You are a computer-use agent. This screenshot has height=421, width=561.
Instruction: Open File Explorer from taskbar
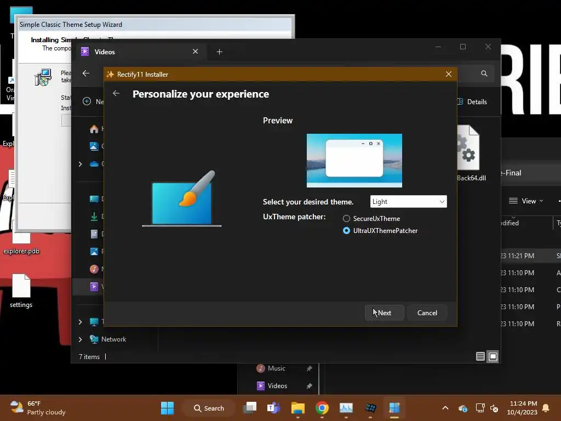tap(297, 408)
